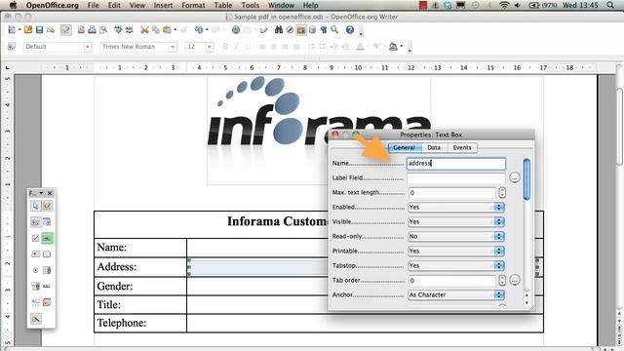Click the Undo icon
Image resolution: width=624 pixels, height=351 pixels.
coord(199,30)
